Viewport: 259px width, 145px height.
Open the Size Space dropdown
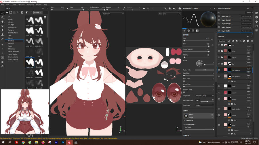pos(204,105)
